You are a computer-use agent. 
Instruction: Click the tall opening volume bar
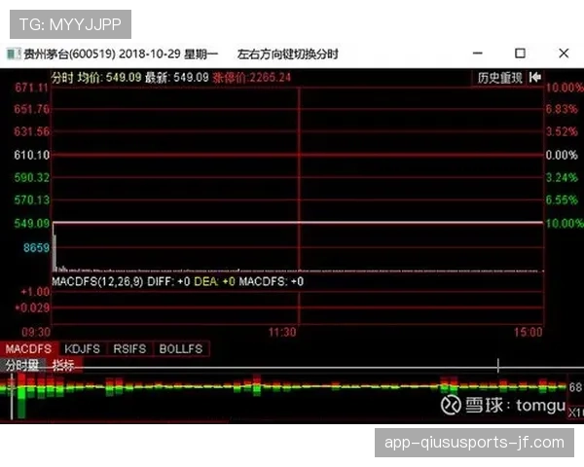(55, 252)
